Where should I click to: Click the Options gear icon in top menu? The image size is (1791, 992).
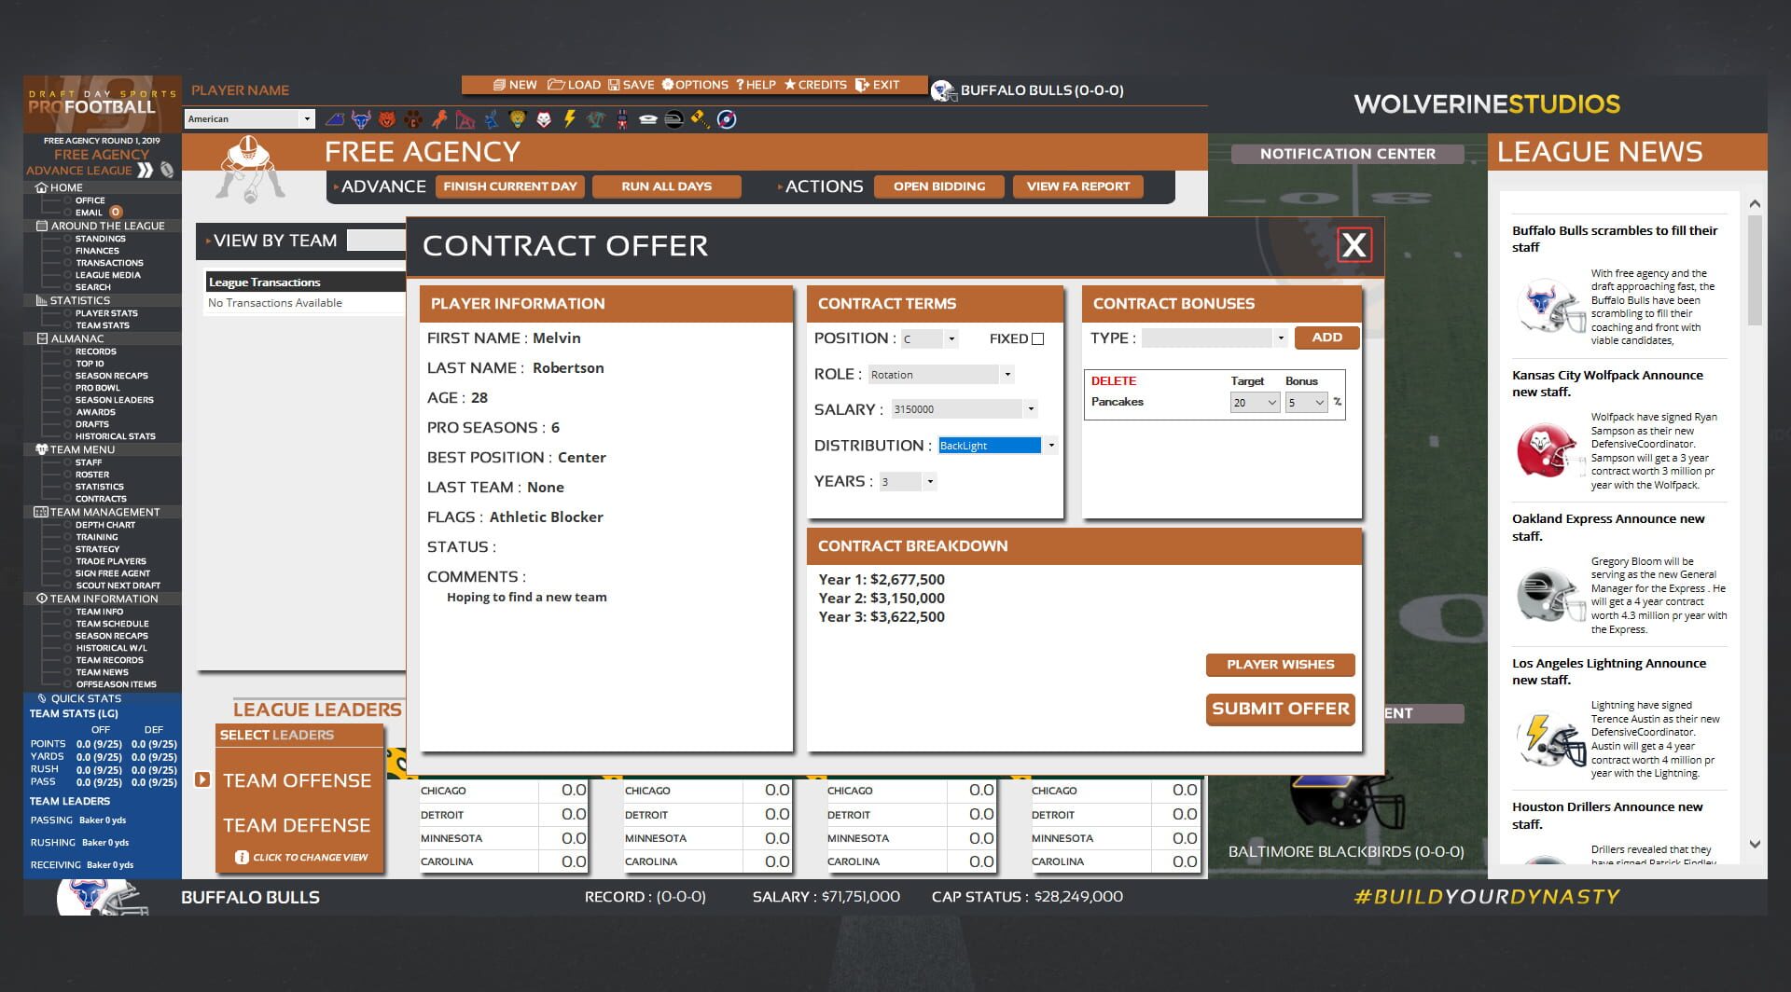tap(669, 85)
